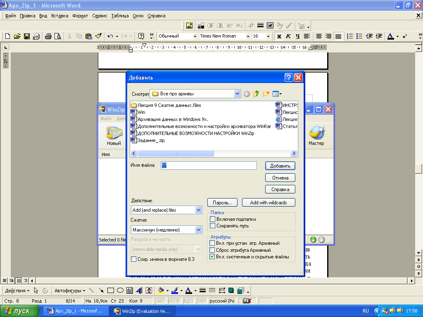The image size is (423, 317).
Task: Check Сохр. имена в формате 8.3
Action: (133, 259)
